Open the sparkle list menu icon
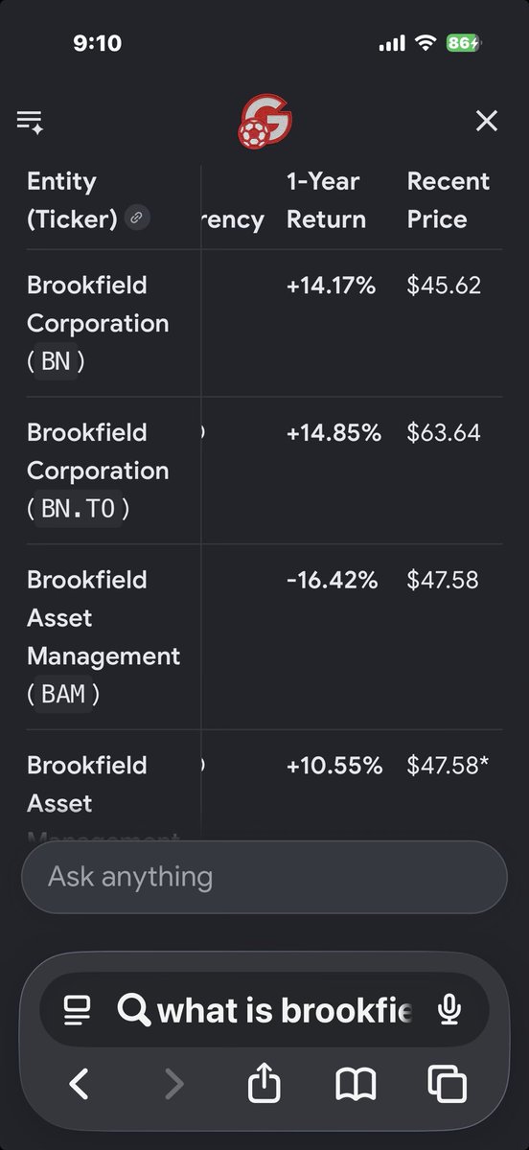 click(x=30, y=122)
